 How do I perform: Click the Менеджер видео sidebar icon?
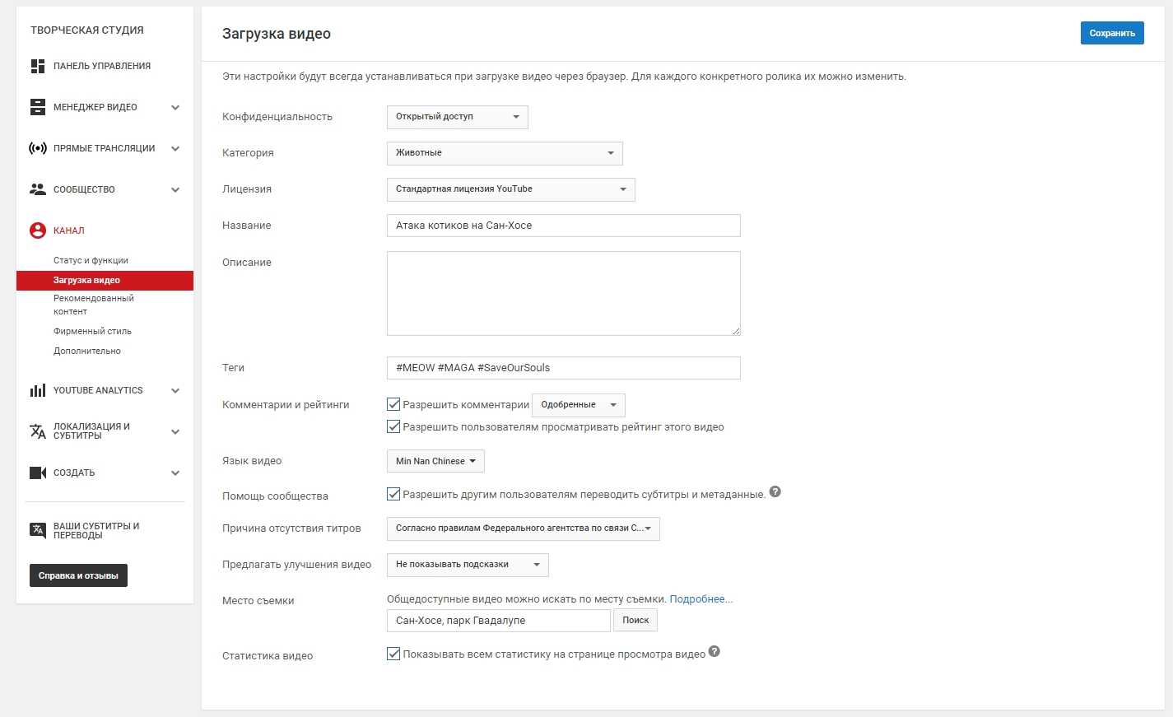(37, 107)
